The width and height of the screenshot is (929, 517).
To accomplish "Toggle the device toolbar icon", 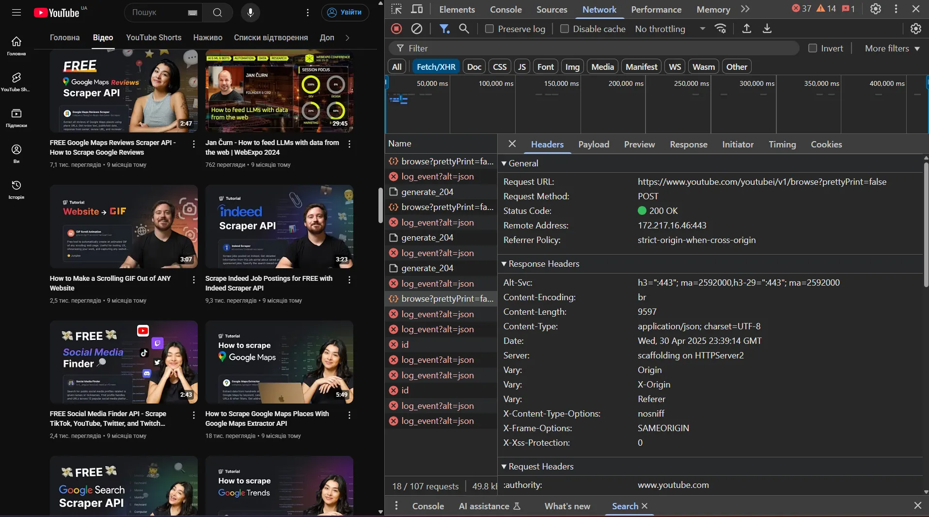I will (417, 9).
